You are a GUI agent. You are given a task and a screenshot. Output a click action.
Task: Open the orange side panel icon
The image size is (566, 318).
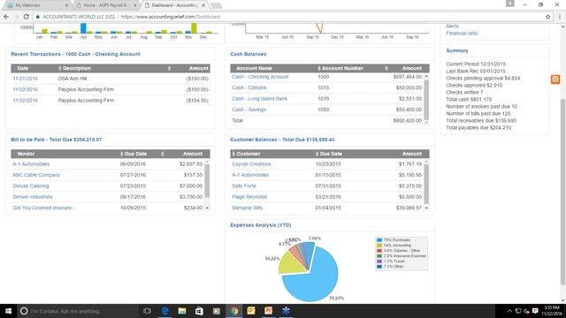(x=555, y=79)
